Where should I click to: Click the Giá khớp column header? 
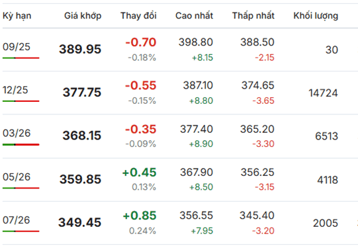(83, 16)
